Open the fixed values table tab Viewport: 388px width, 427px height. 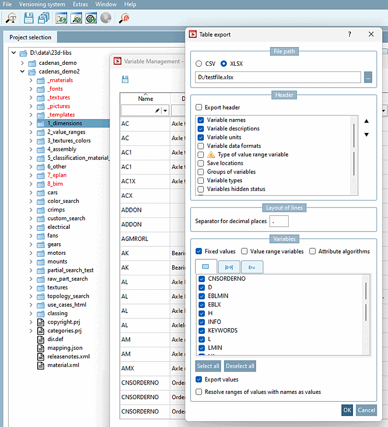tap(206, 267)
